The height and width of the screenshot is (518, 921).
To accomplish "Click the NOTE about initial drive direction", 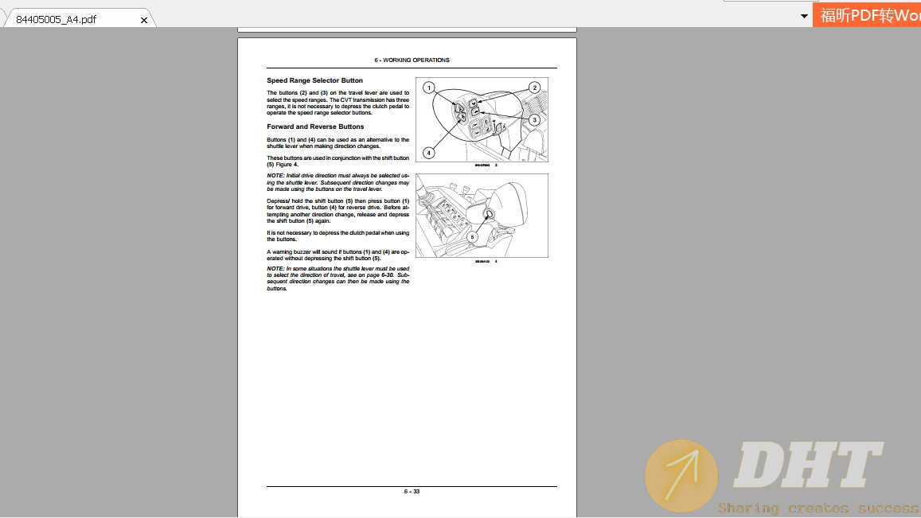I will click(x=338, y=182).
